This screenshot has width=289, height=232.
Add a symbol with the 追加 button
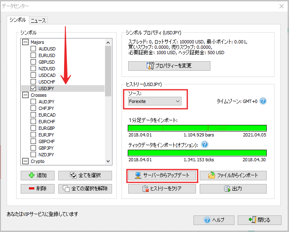38,175
